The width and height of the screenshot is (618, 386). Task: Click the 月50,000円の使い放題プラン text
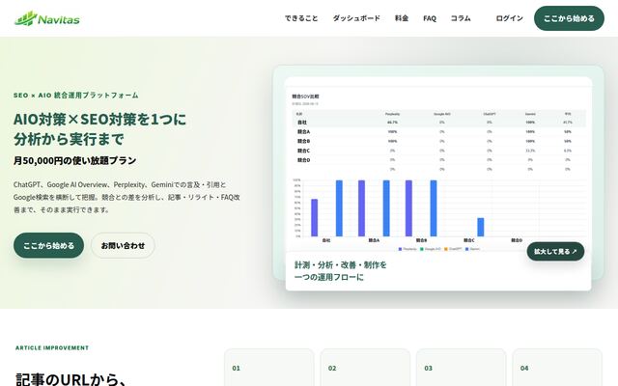click(75, 160)
